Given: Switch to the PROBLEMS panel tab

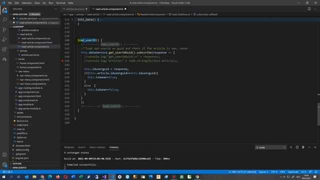Looking at the screenshot, I should (x=69, y=147).
